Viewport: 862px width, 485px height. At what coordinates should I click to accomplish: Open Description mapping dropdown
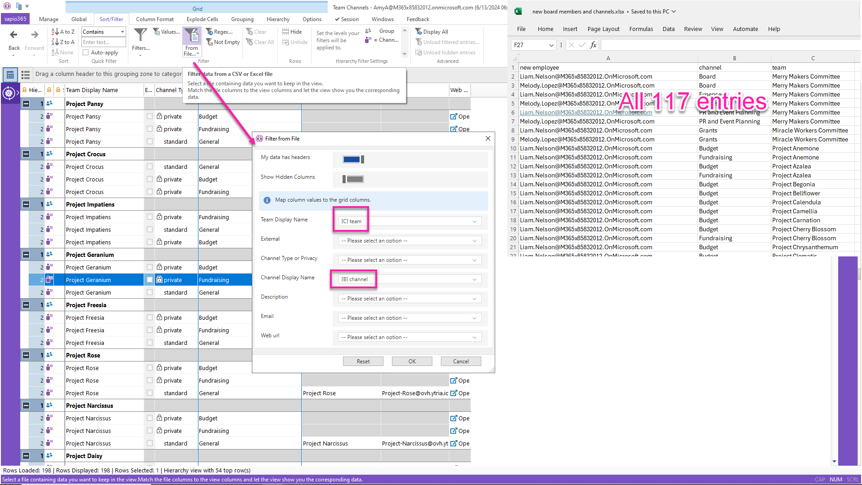tap(410, 299)
